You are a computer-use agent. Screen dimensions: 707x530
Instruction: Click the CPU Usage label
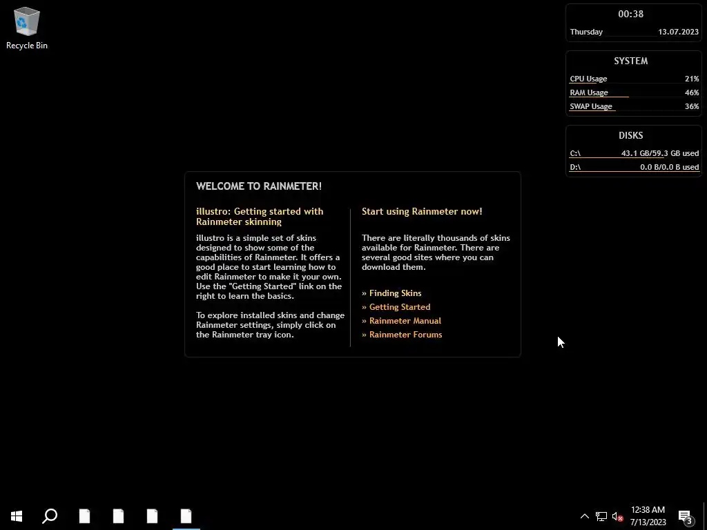[588, 79]
